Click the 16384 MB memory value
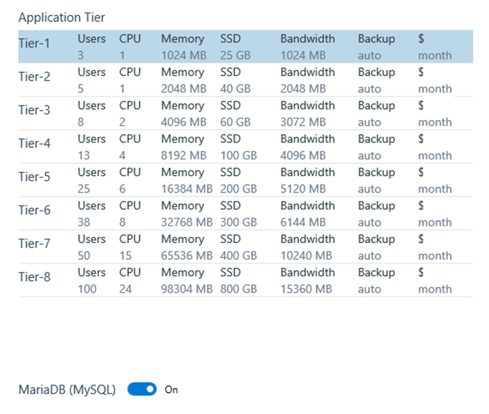This screenshot has height=414, width=489. coord(187,189)
